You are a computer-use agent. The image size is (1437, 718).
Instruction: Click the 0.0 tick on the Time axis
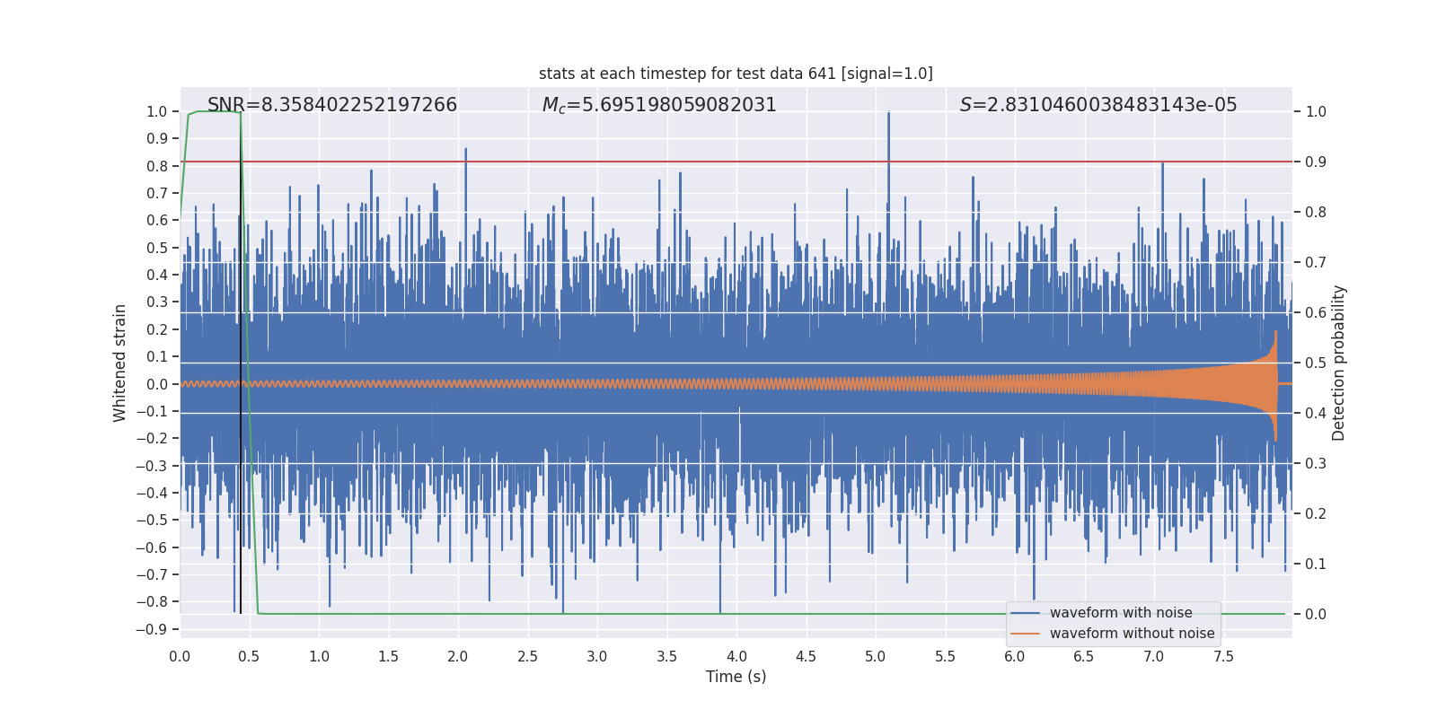[180, 656]
